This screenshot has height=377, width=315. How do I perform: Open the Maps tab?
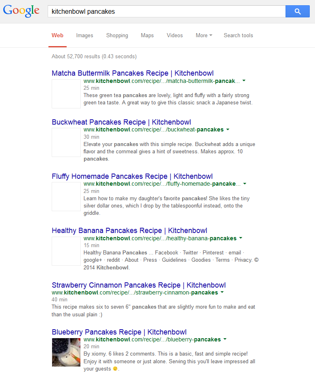coord(147,36)
